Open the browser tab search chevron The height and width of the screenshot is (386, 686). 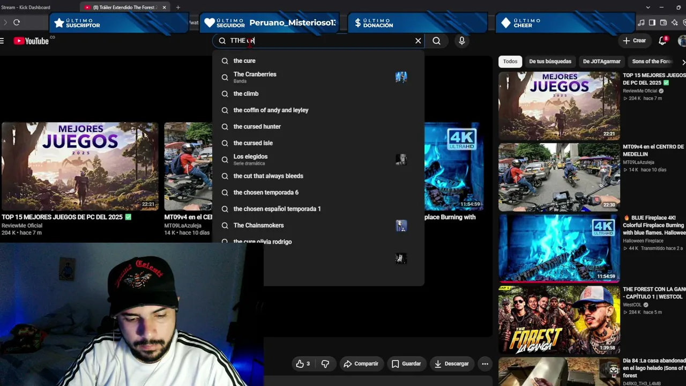click(x=648, y=8)
